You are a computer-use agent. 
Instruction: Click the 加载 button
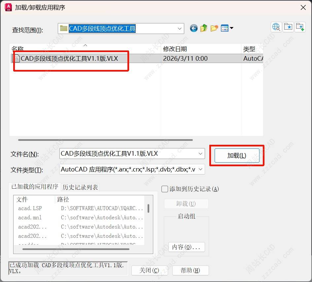tap(236, 156)
